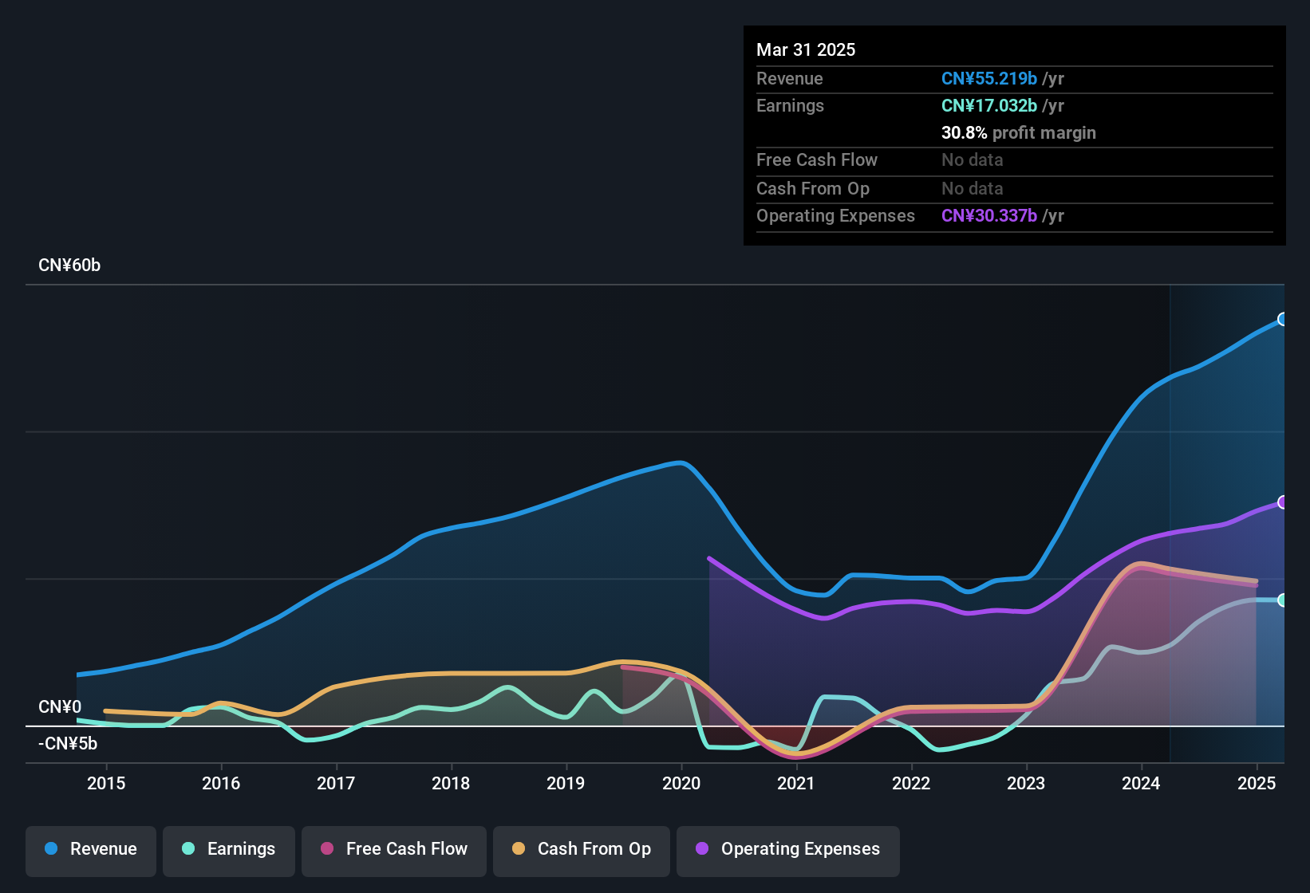The width and height of the screenshot is (1310, 893).
Task: Click the 2015 x-axis label
Action: tap(106, 783)
